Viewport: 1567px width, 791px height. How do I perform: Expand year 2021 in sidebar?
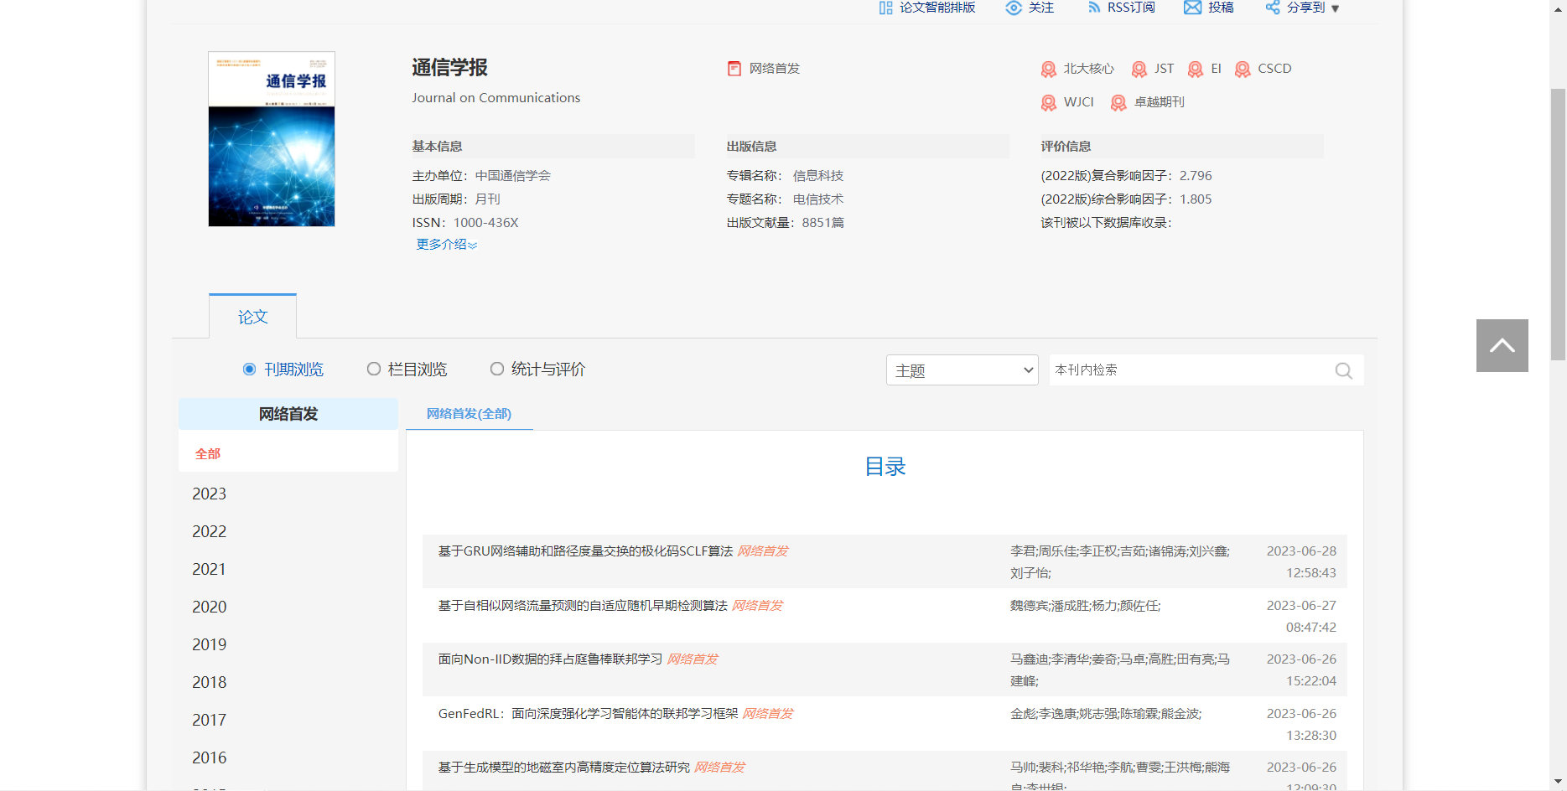point(209,569)
